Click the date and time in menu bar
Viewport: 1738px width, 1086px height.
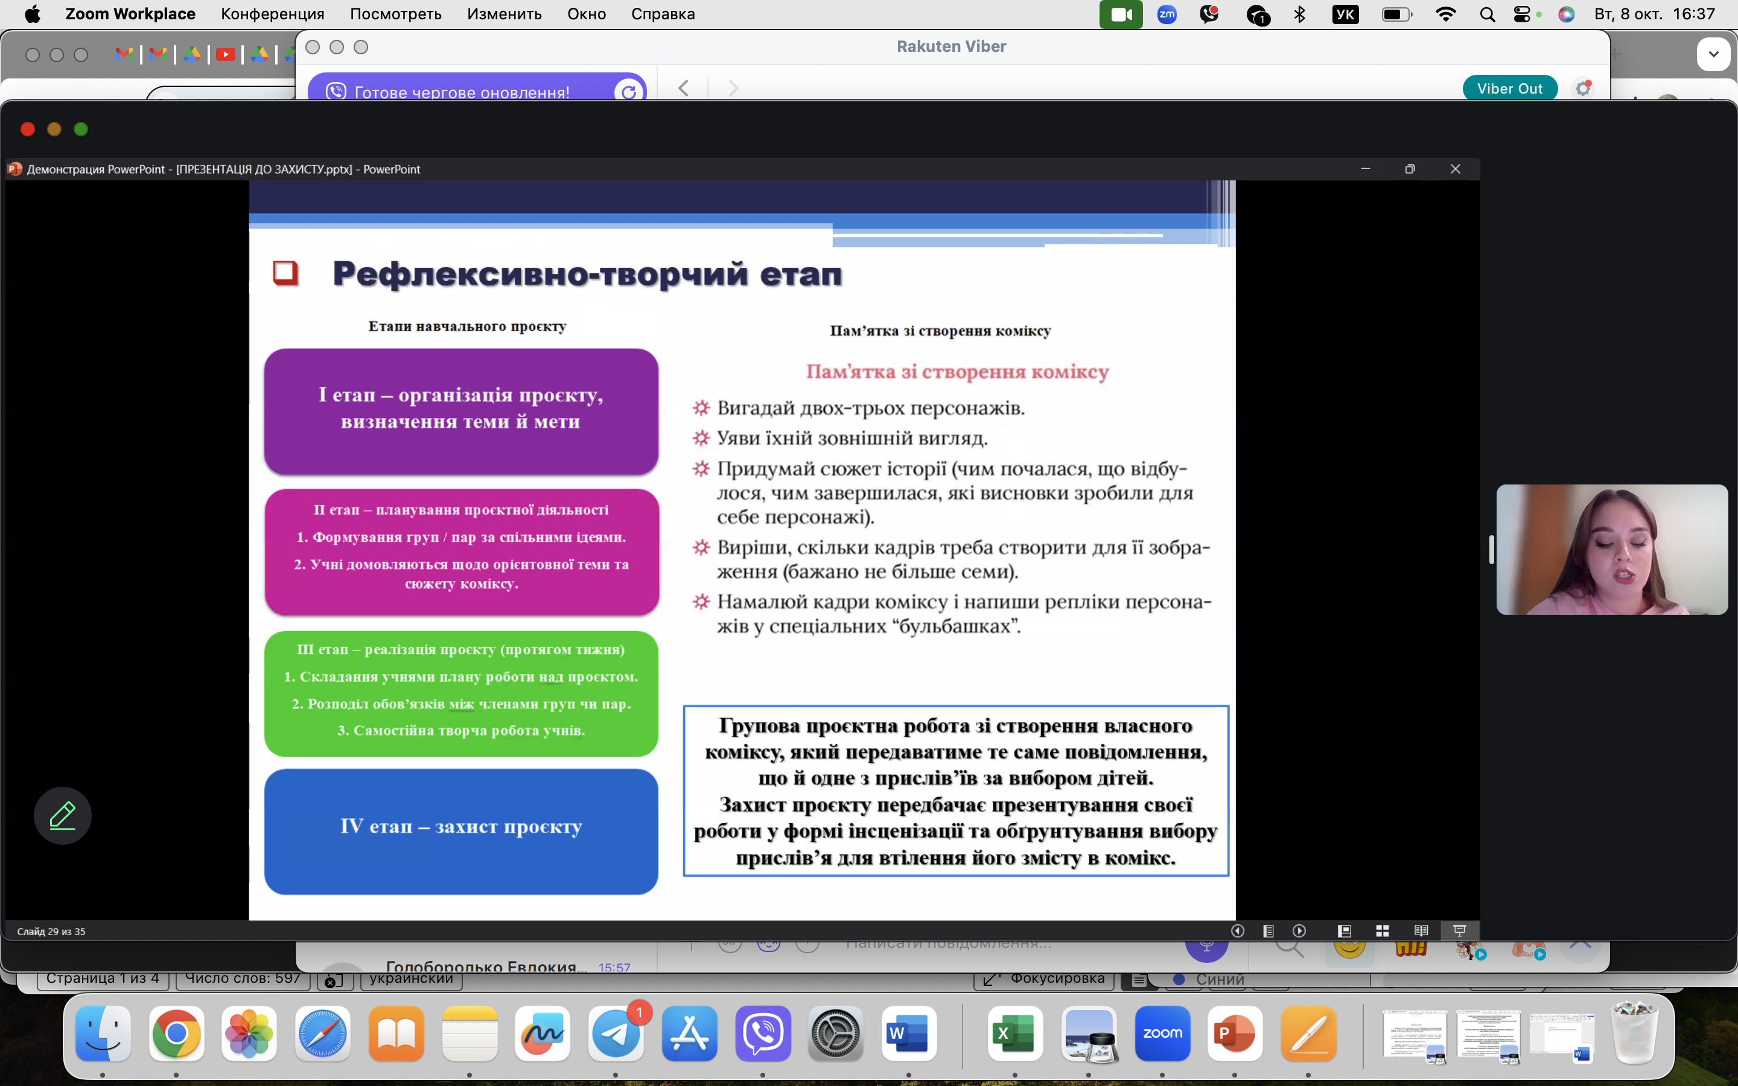coord(1655,14)
